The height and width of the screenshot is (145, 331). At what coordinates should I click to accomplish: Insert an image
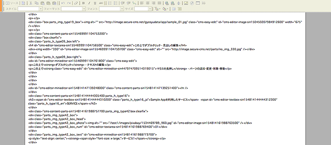pos(186,3)
